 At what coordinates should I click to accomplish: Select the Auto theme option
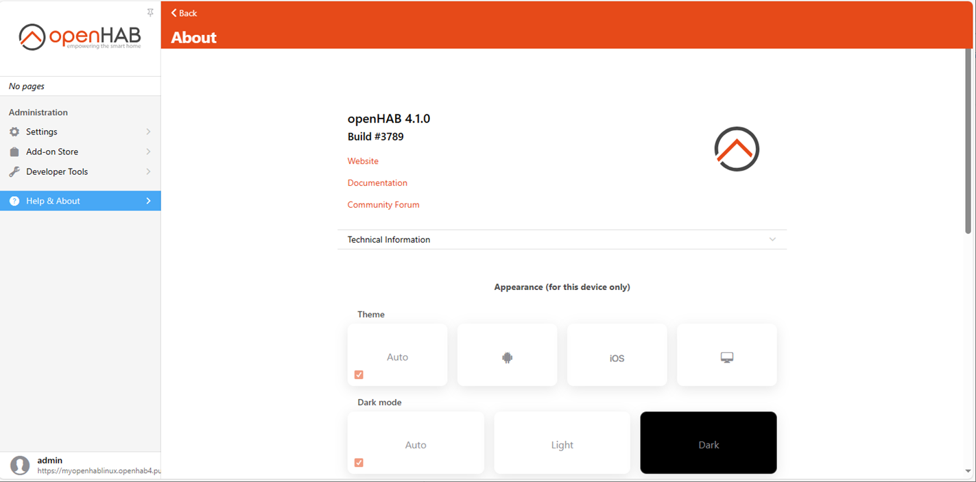coord(397,354)
